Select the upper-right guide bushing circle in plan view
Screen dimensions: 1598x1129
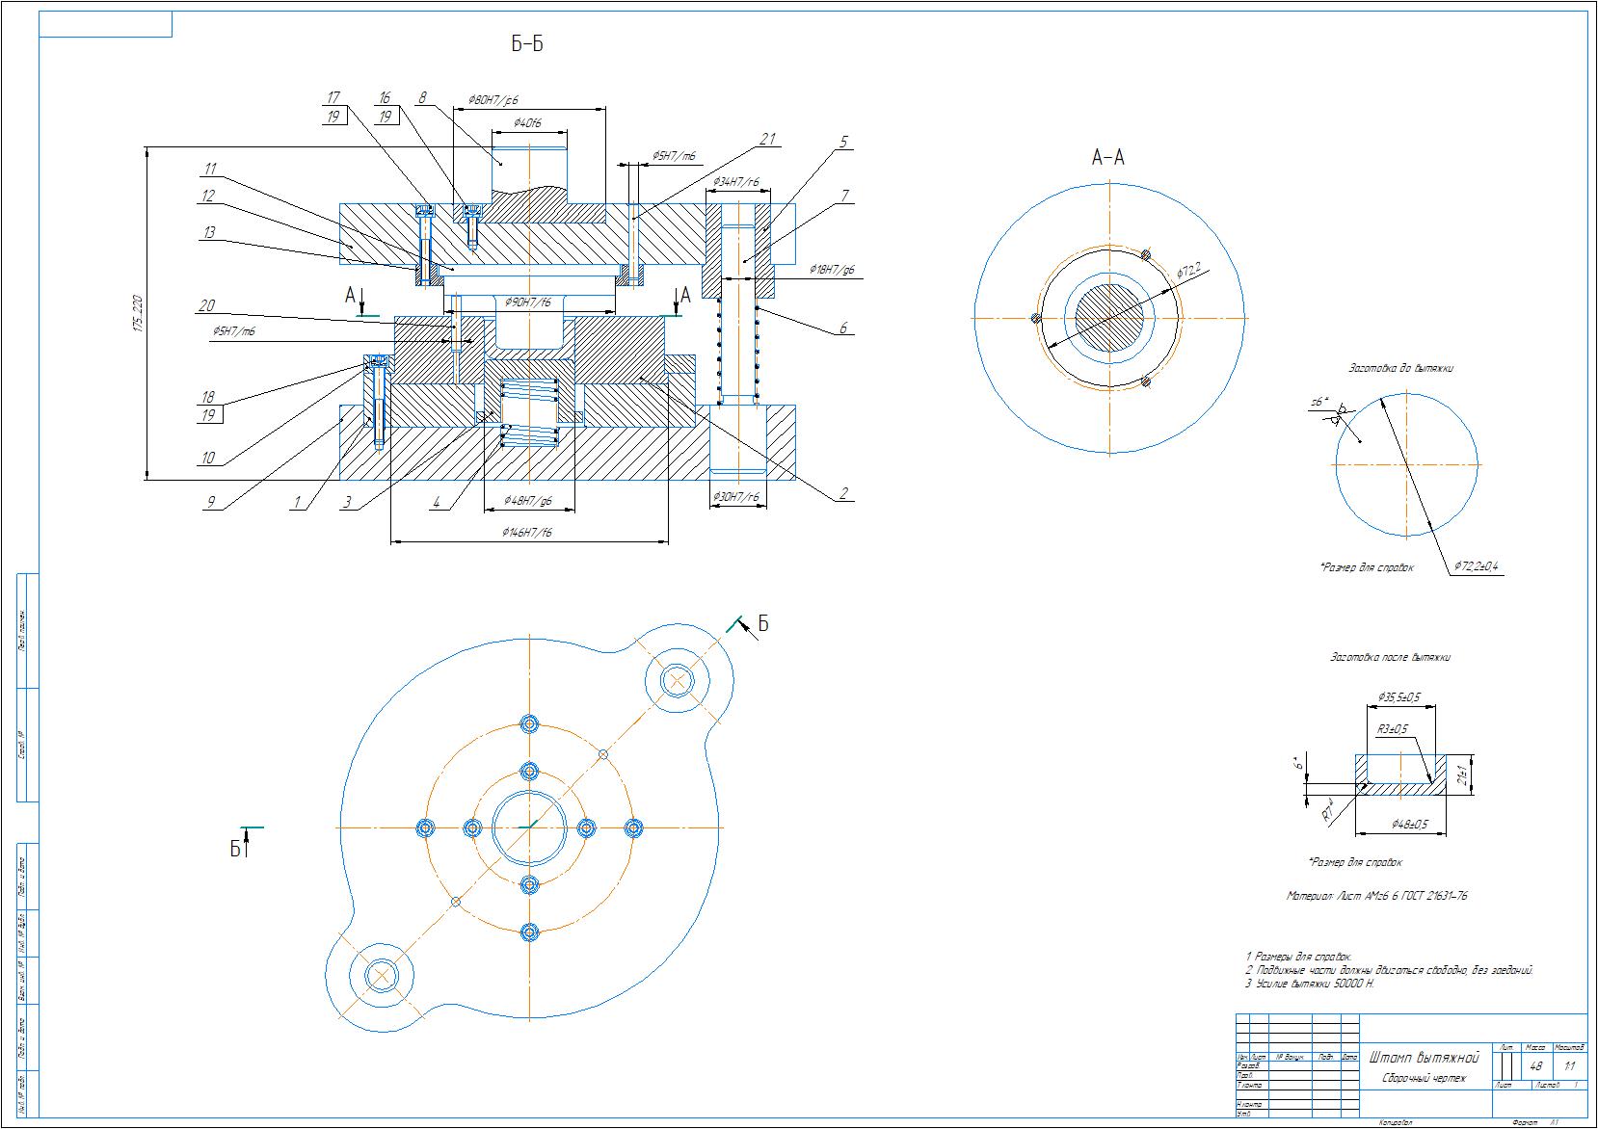pyautogui.click(x=679, y=681)
